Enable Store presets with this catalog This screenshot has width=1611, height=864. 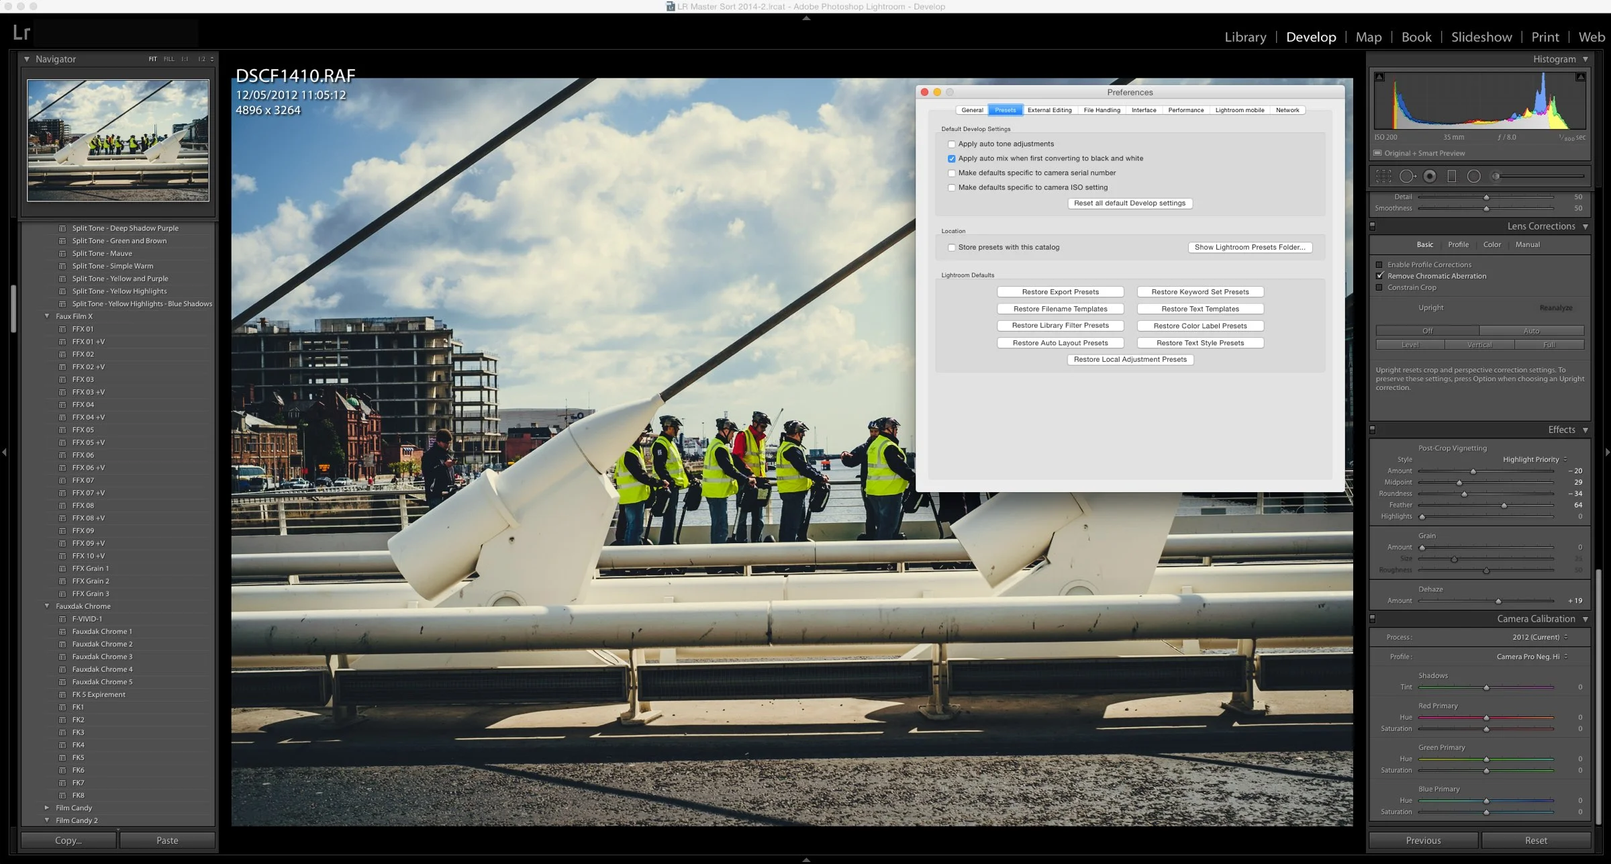pyautogui.click(x=952, y=247)
